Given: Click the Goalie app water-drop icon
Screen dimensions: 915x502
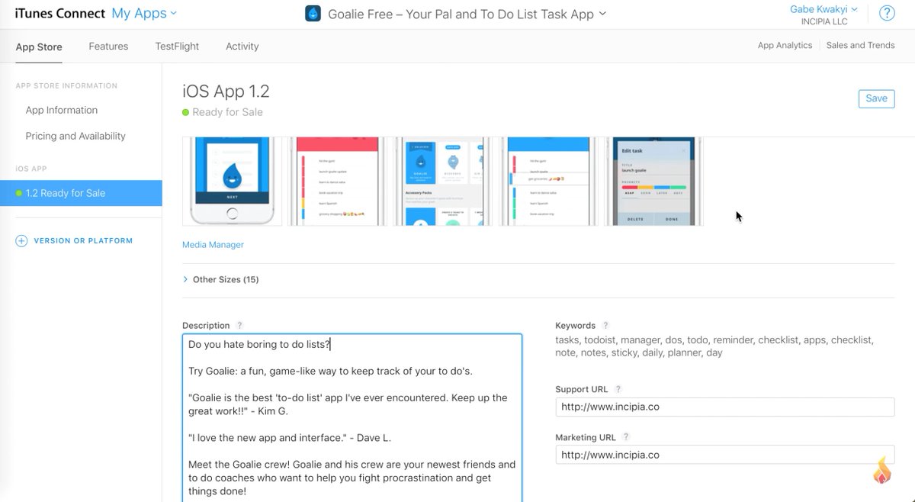Looking at the screenshot, I should coord(313,14).
